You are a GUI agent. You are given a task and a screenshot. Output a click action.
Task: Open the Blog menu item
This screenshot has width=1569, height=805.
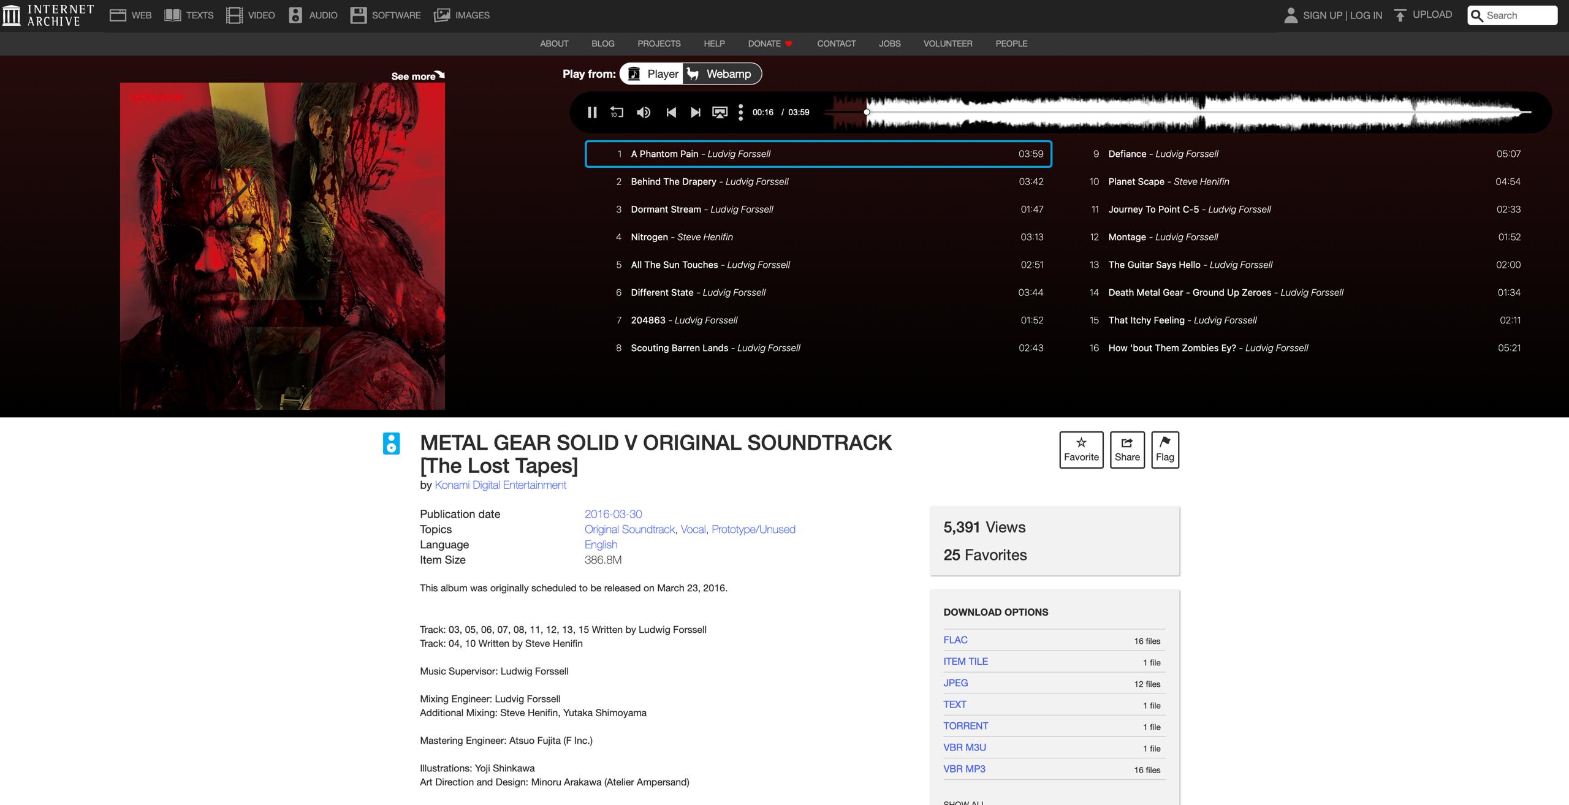[603, 43]
